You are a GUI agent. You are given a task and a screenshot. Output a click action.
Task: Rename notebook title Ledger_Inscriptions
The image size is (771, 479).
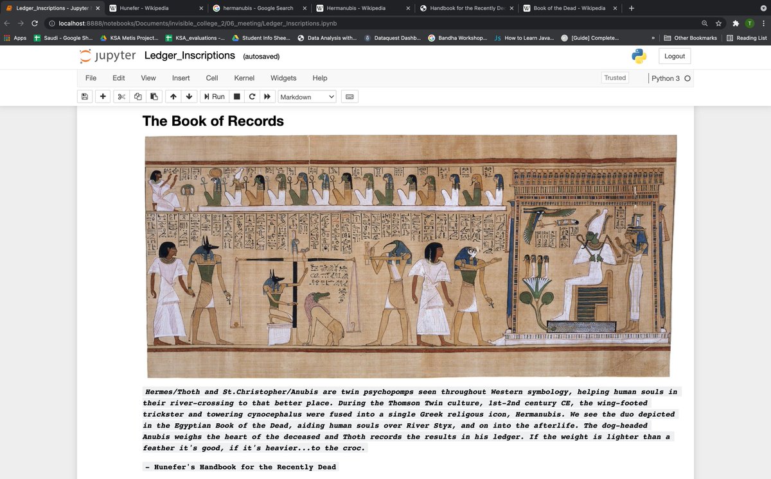click(190, 56)
